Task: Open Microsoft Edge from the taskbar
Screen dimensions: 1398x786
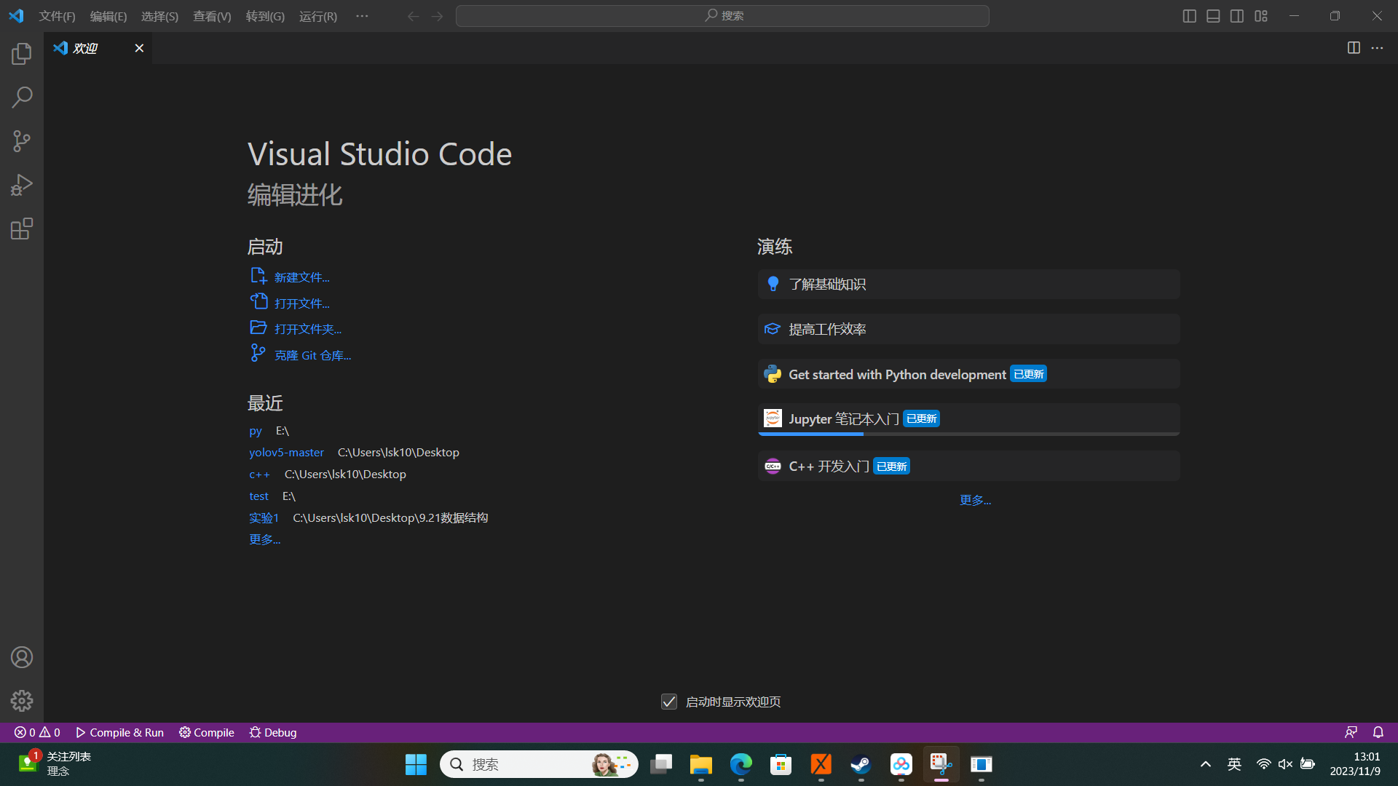Action: 741,764
